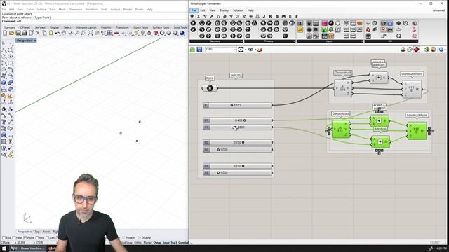The width and height of the screenshot is (449, 252).
Task: Click the Paste clipboard icon in Rhino toolbar
Action: (x=51, y=34)
